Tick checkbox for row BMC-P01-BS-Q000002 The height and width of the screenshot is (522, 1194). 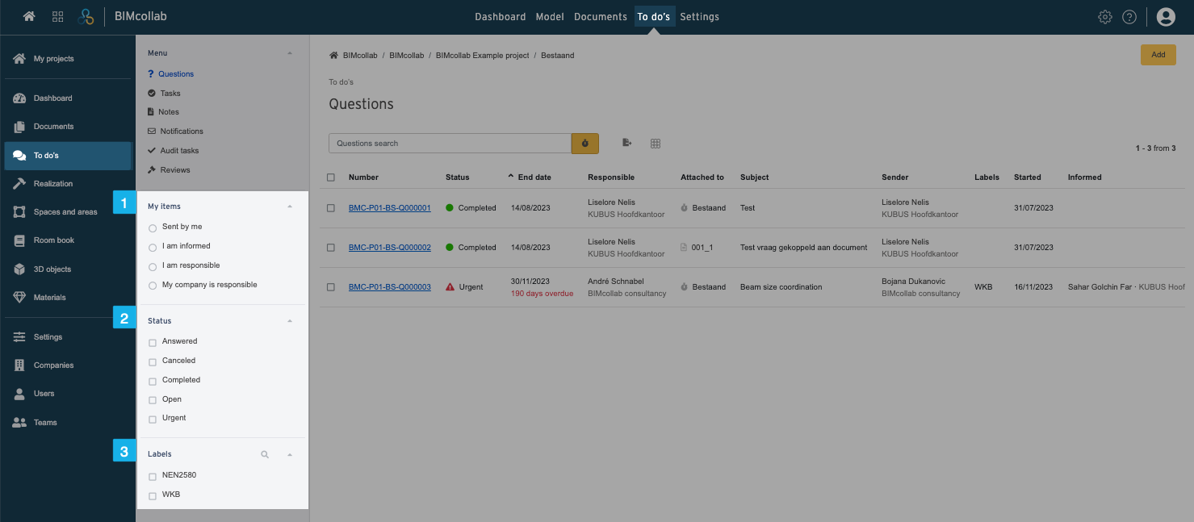[x=331, y=248]
